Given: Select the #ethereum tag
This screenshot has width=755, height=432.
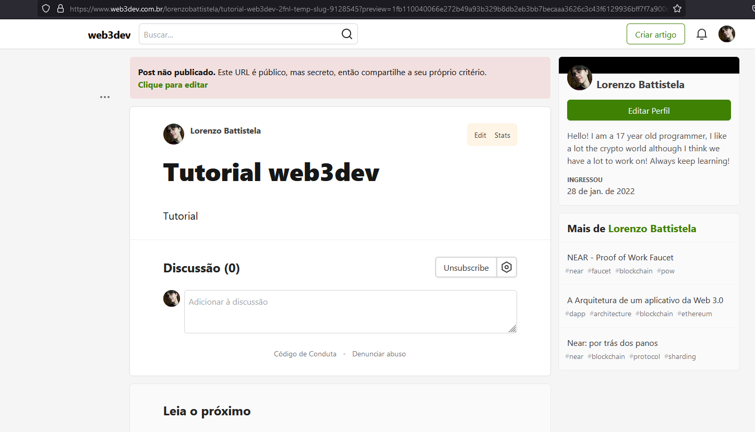Looking at the screenshot, I should pos(694,314).
